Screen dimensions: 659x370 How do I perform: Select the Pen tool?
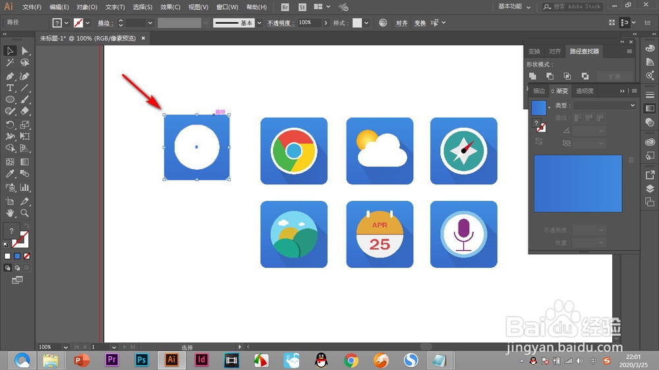pos(10,76)
